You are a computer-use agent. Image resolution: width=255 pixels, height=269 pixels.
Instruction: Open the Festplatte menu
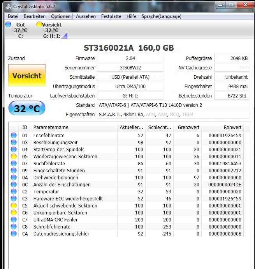coord(111,16)
